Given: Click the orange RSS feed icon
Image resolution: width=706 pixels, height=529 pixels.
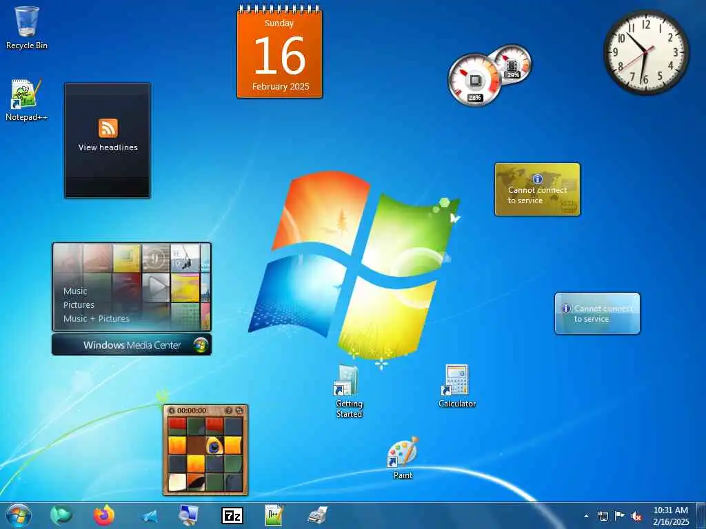Looking at the screenshot, I should (108, 128).
